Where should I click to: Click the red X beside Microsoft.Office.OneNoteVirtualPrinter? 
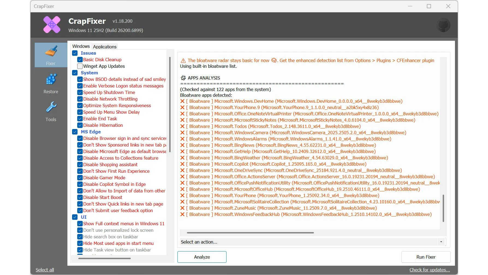(x=182, y=114)
